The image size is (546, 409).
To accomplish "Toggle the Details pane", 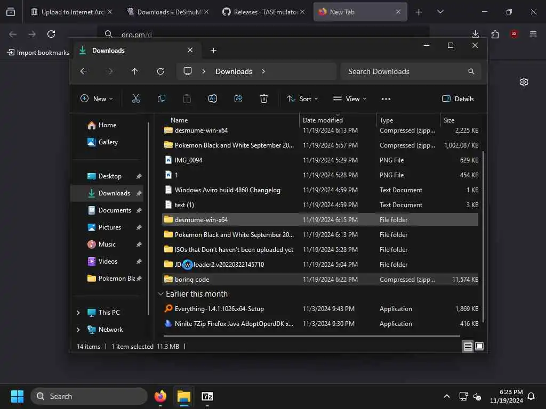I will [x=457, y=99].
